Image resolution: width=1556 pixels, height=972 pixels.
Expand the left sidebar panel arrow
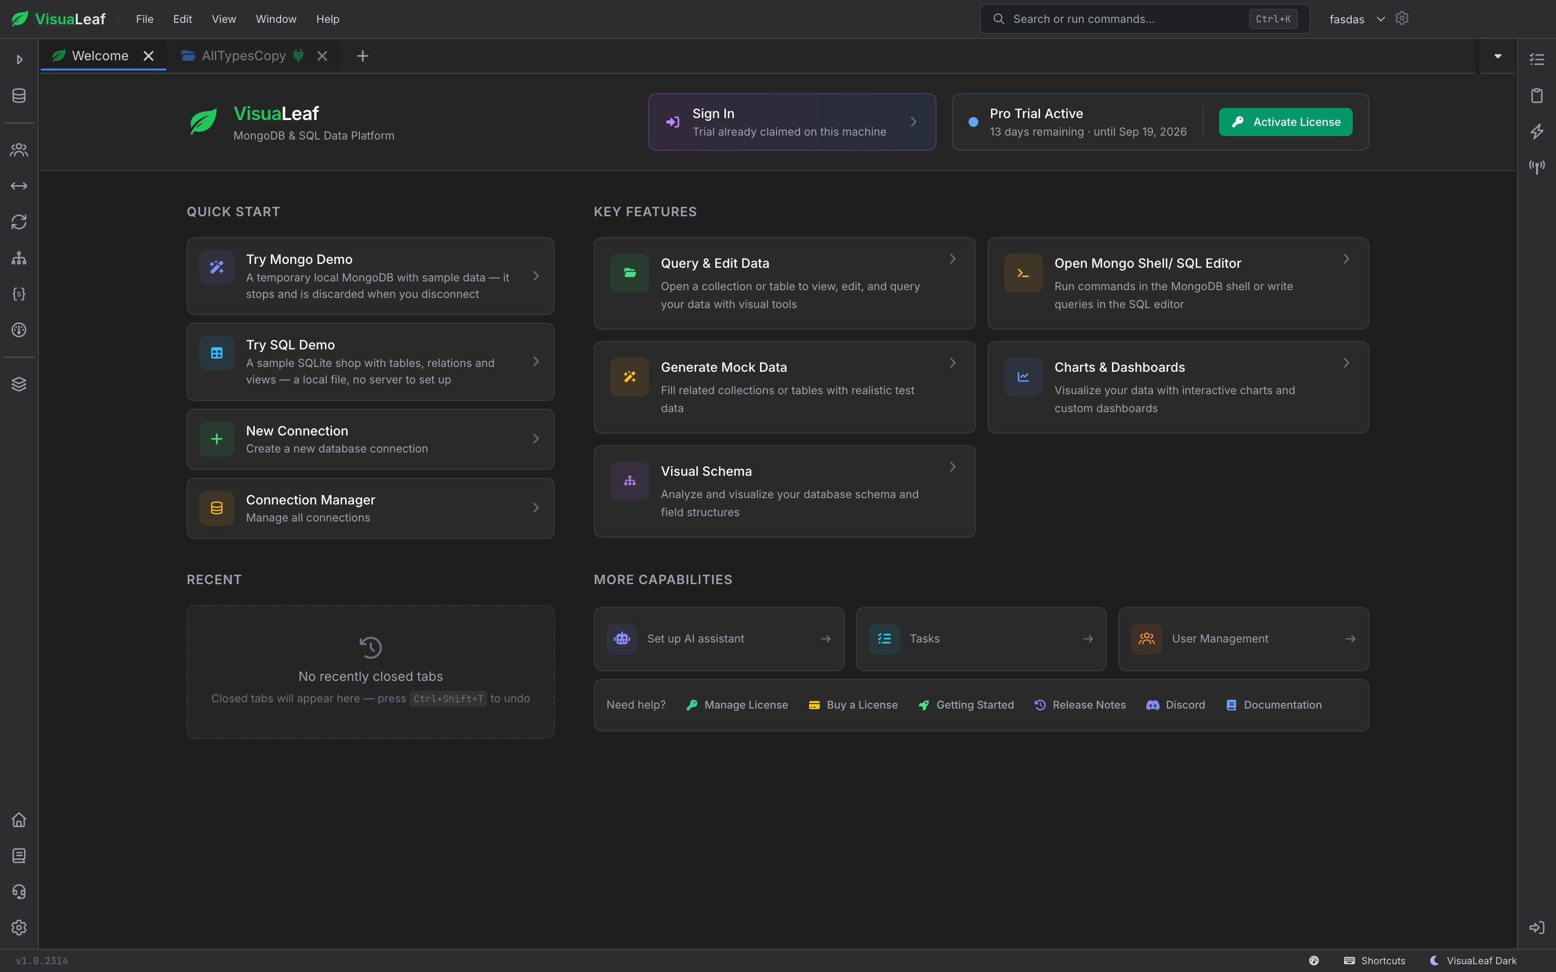tap(19, 59)
